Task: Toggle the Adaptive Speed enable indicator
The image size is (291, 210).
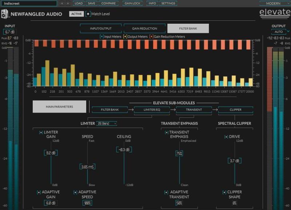Action: point(75,192)
